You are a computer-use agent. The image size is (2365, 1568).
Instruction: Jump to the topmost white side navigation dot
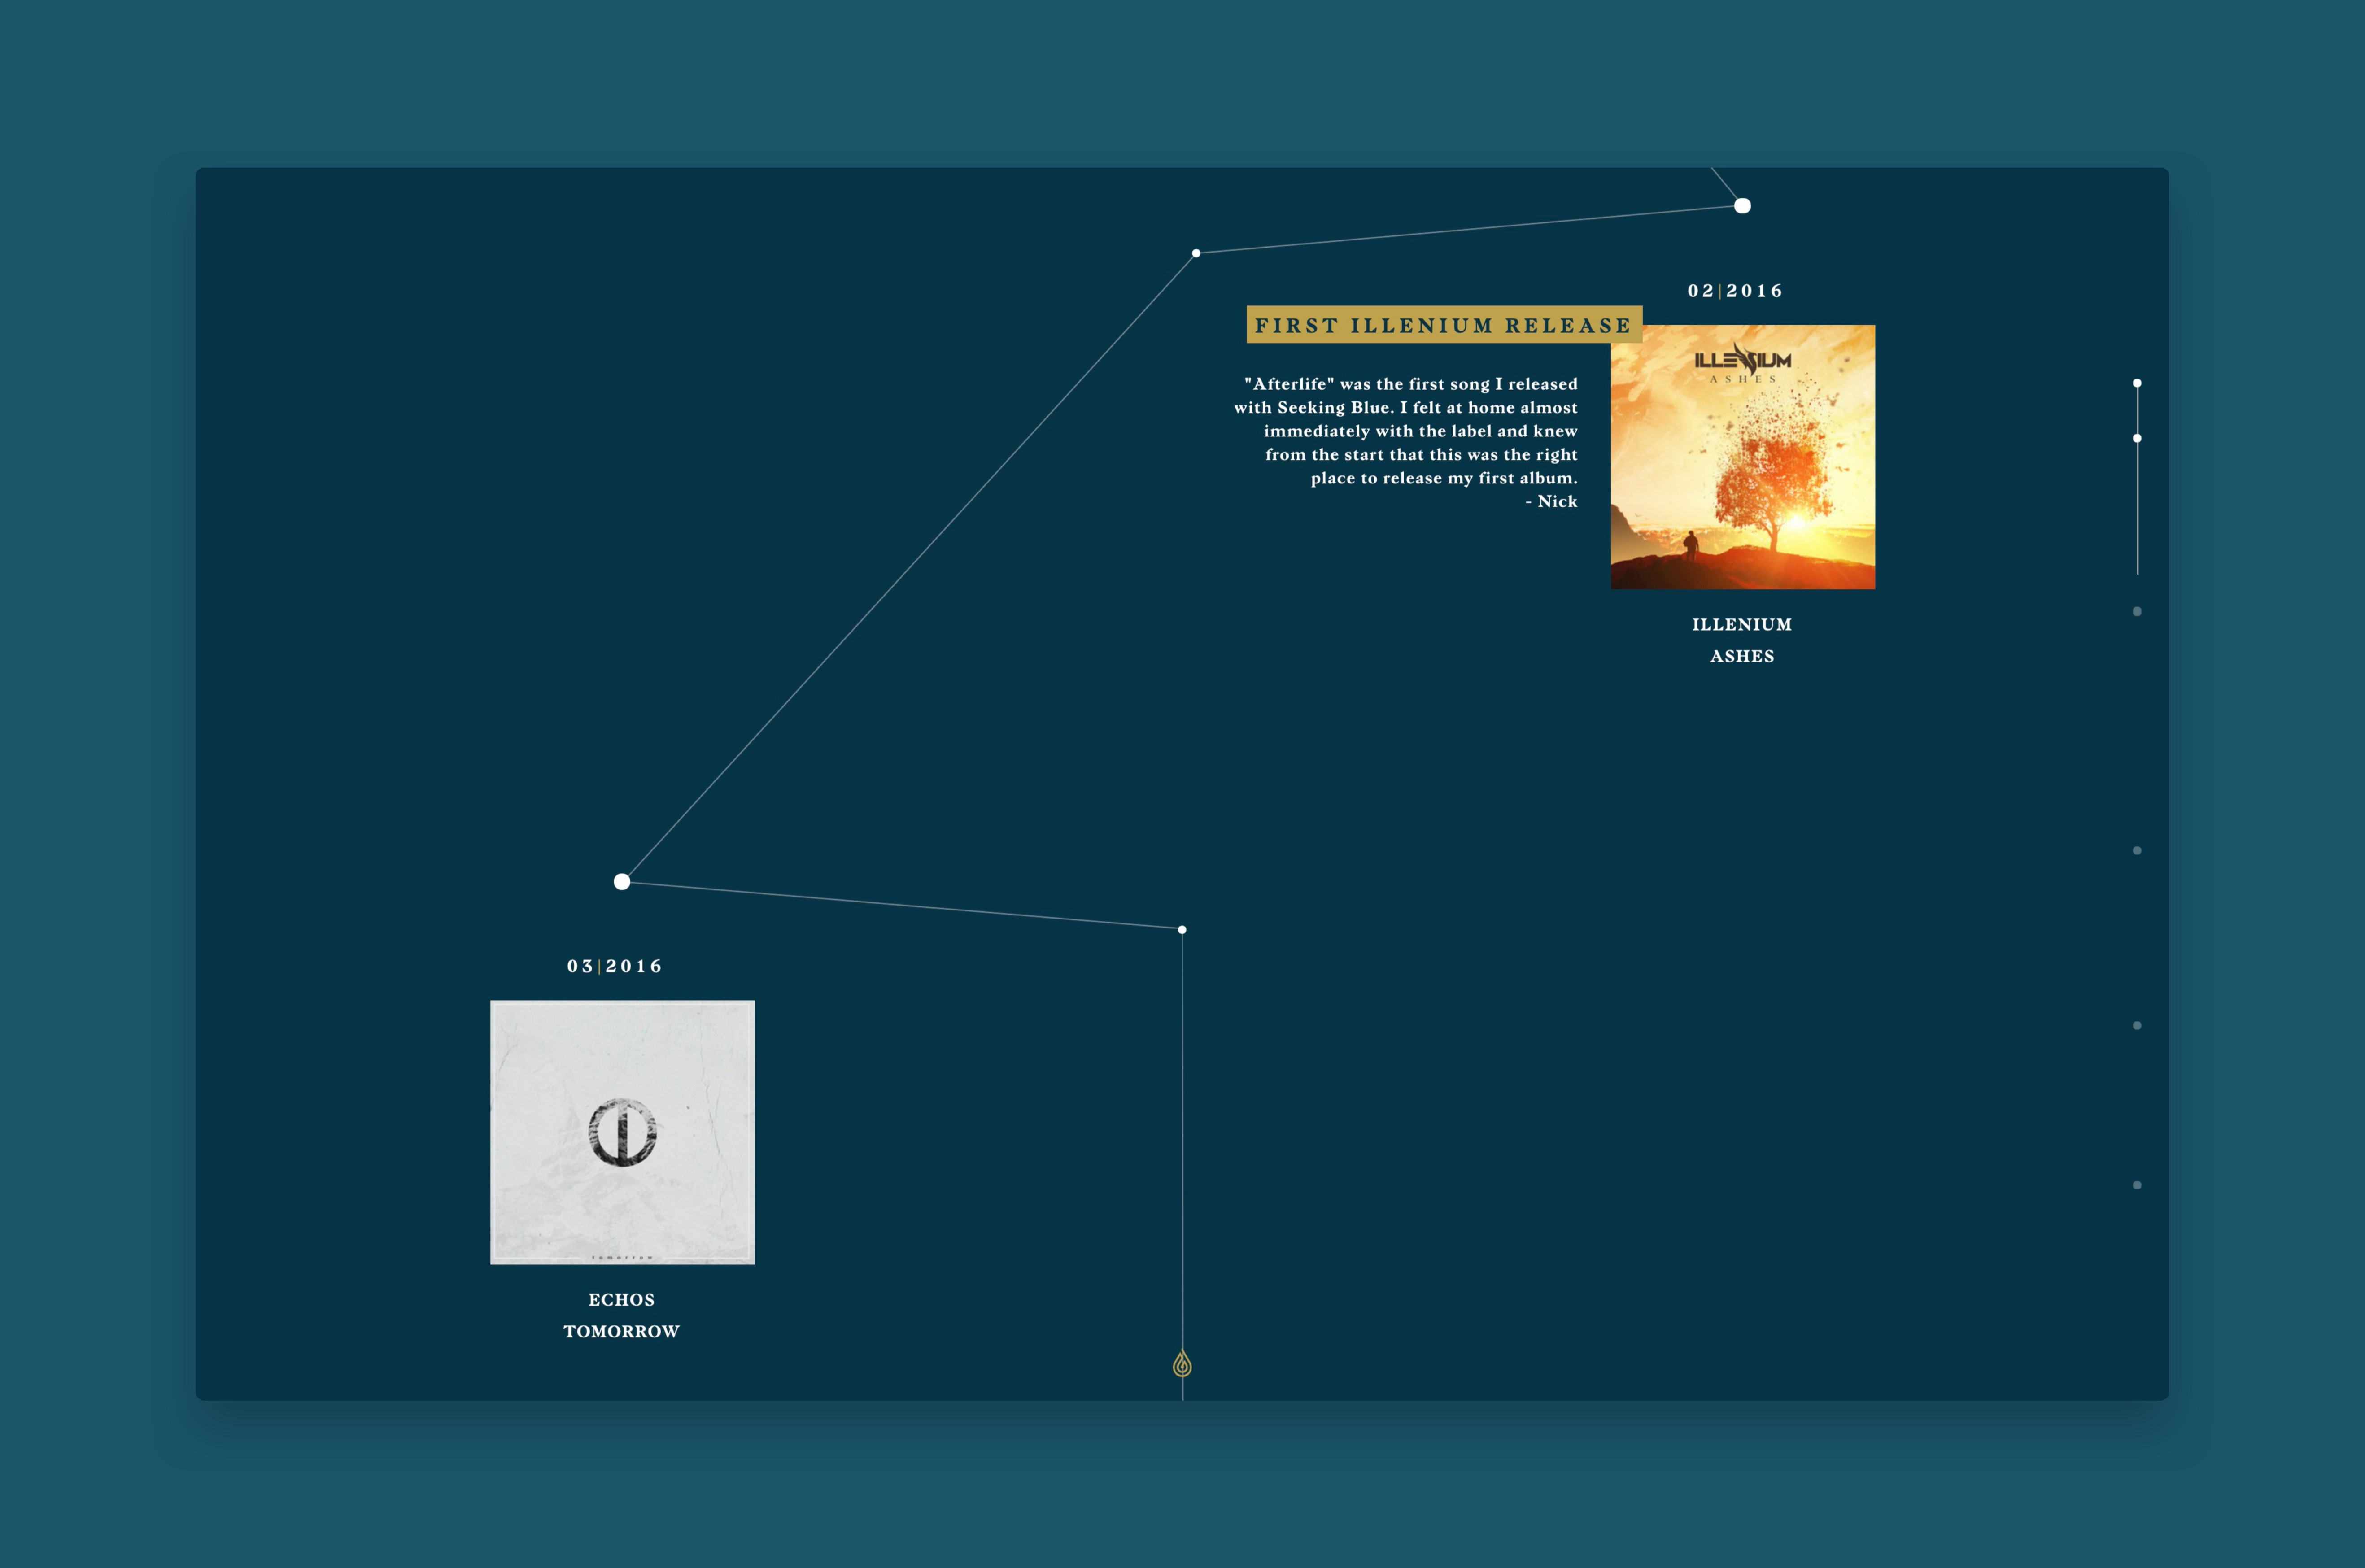click(x=2137, y=383)
